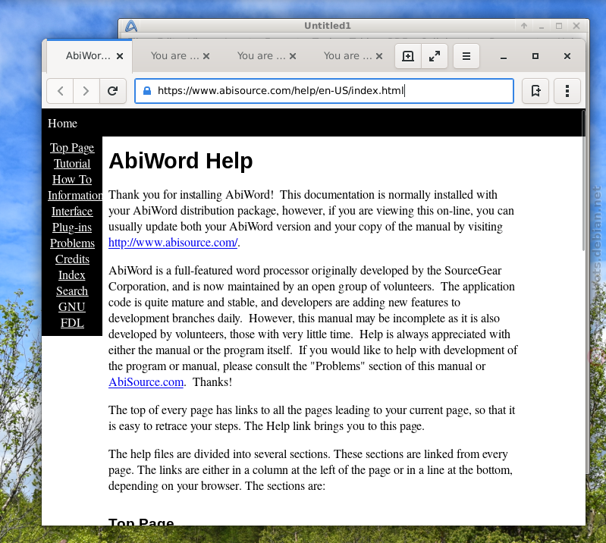Screen dimensions: 606x543
Task: Close the browser window
Action: 567,56
